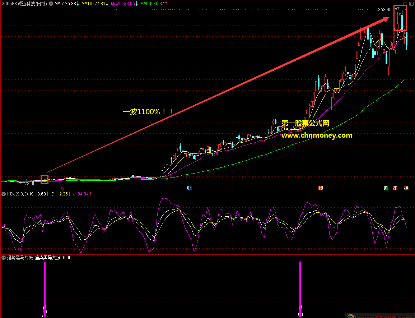Expand the main chart indicator dropdown beside 诚迈科技
415x318 pixels.
click(51, 4)
